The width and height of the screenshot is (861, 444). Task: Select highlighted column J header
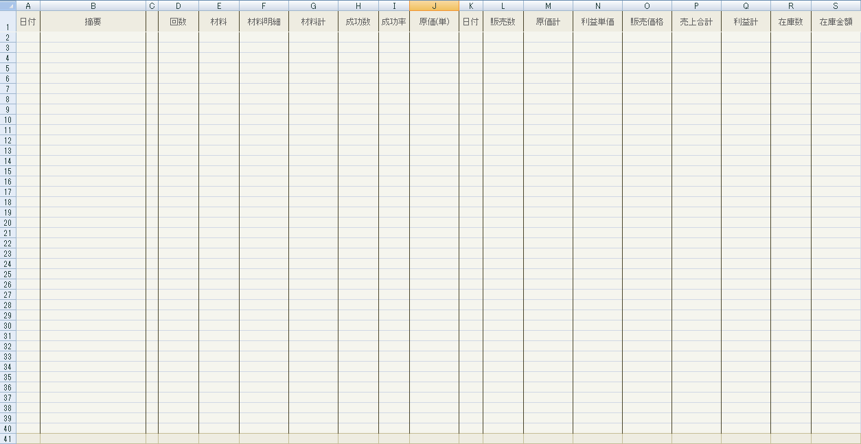434,5
